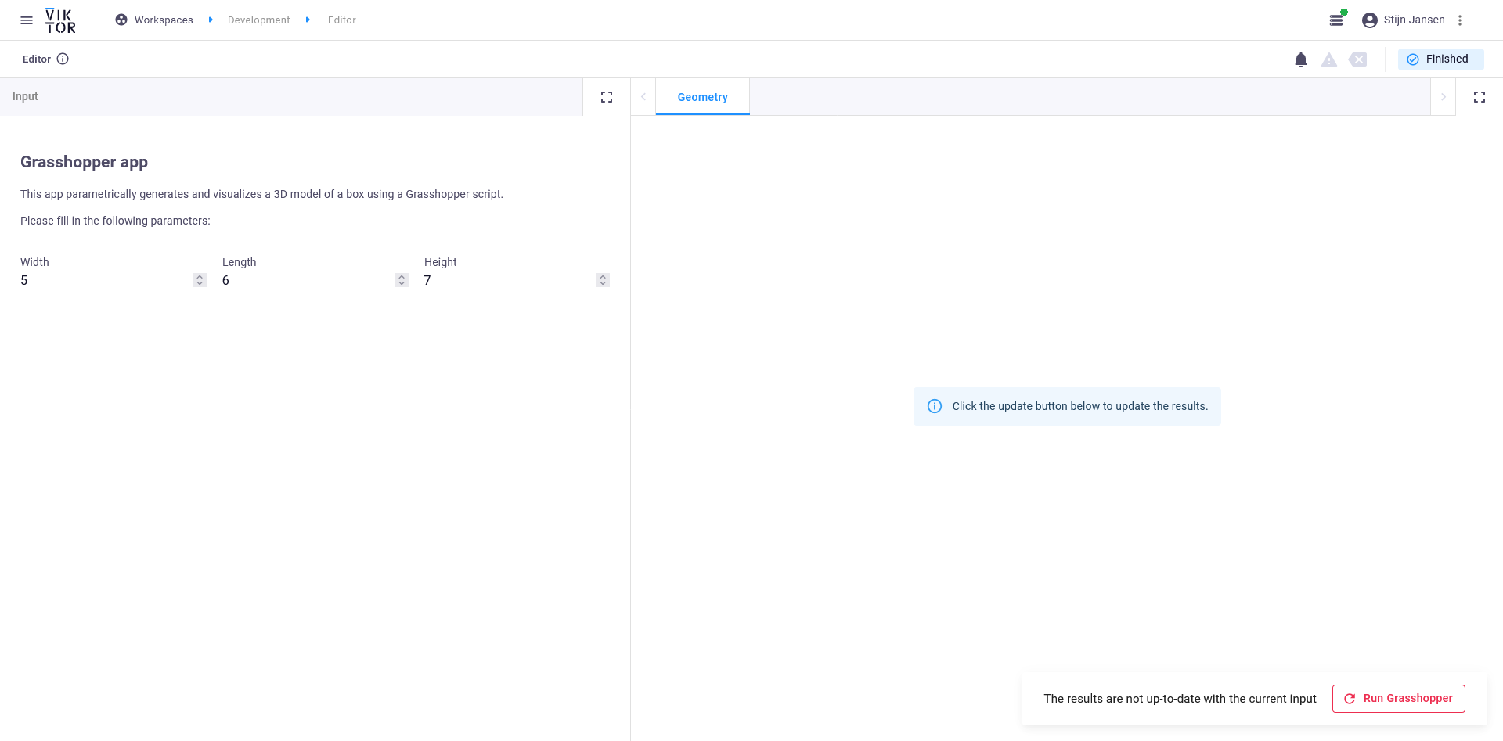Click the warning triangle icon
Image resolution: width=1503 pixels, height=741 pixels.
coord(1329,59)
